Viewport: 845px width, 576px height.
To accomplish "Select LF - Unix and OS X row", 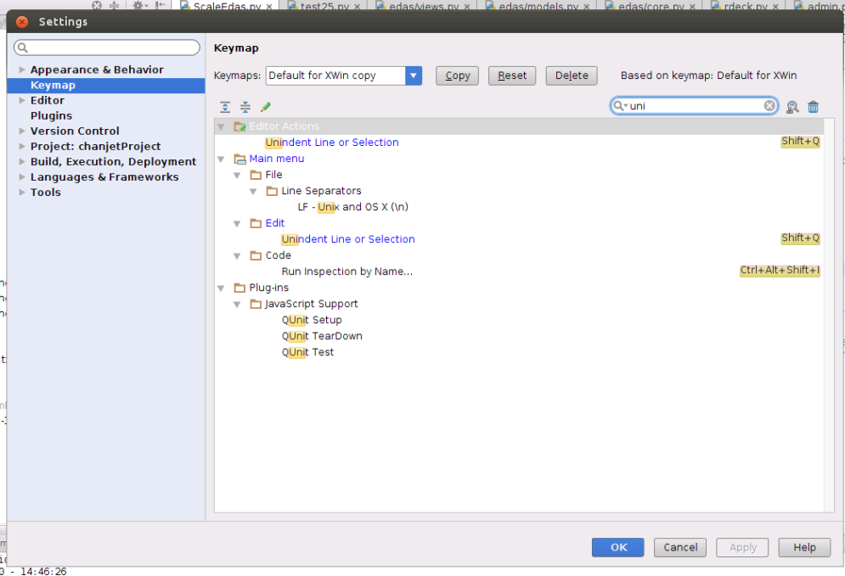I will click(x=353, y=207).
